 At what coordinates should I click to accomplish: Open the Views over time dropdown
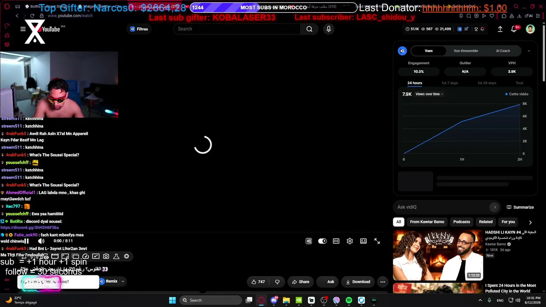[429, 94]
